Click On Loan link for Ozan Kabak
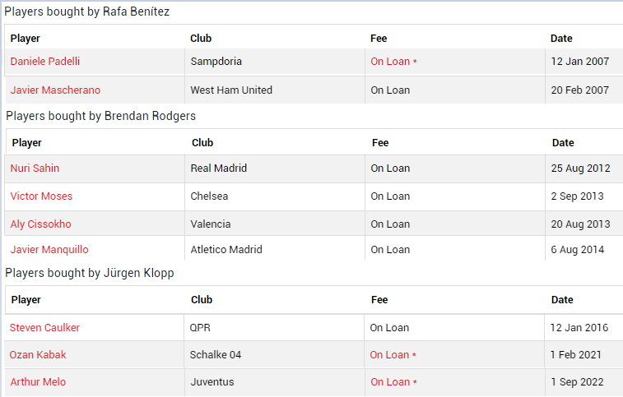This screenshot has height=397, width=623. pyautogui.click(x=393, y=354)
